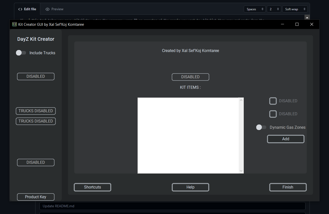
Task: Open the Spaces indentation dropdown
Action: (x=254, y=9)
